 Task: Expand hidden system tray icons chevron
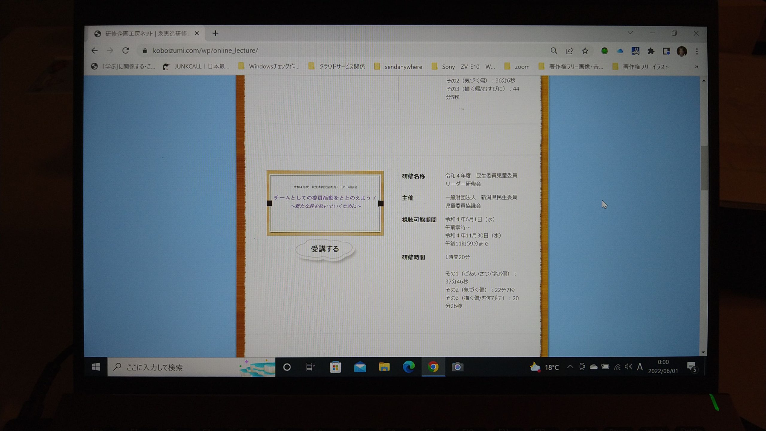570,367
